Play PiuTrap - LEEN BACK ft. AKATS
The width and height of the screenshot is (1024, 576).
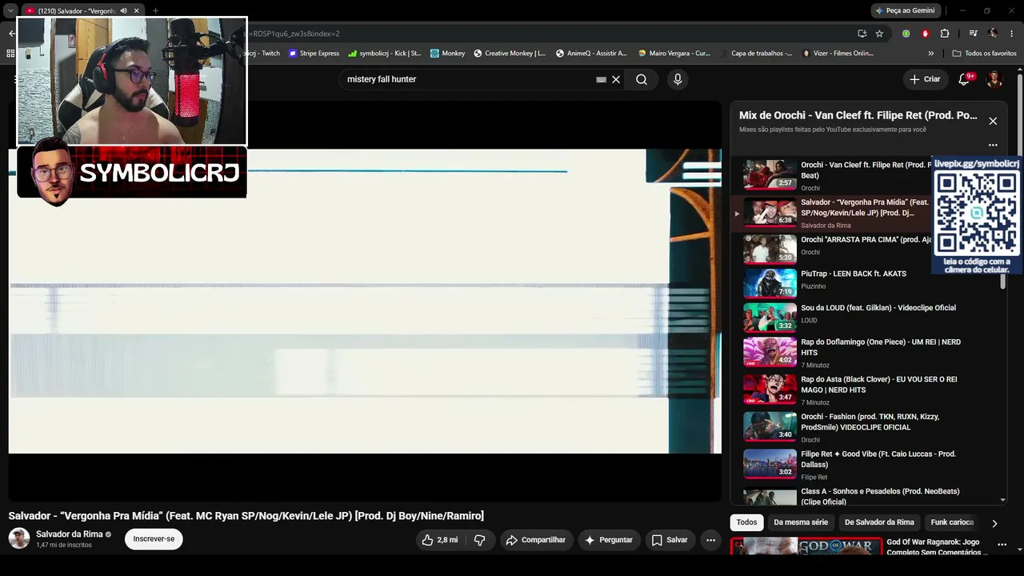coord(770,283)
